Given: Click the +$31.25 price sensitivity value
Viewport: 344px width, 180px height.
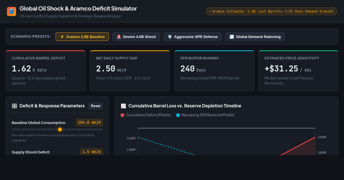Looking at the screenshot, I should 288,69.
